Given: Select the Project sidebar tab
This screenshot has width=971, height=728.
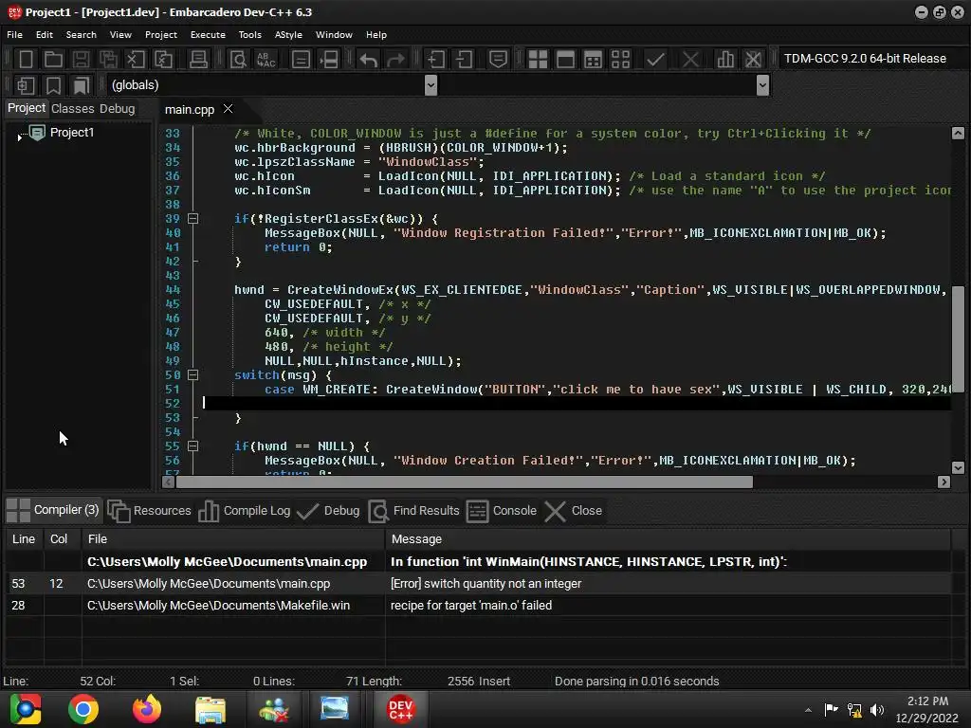Looking at the screenshot, I should point(27,108).
